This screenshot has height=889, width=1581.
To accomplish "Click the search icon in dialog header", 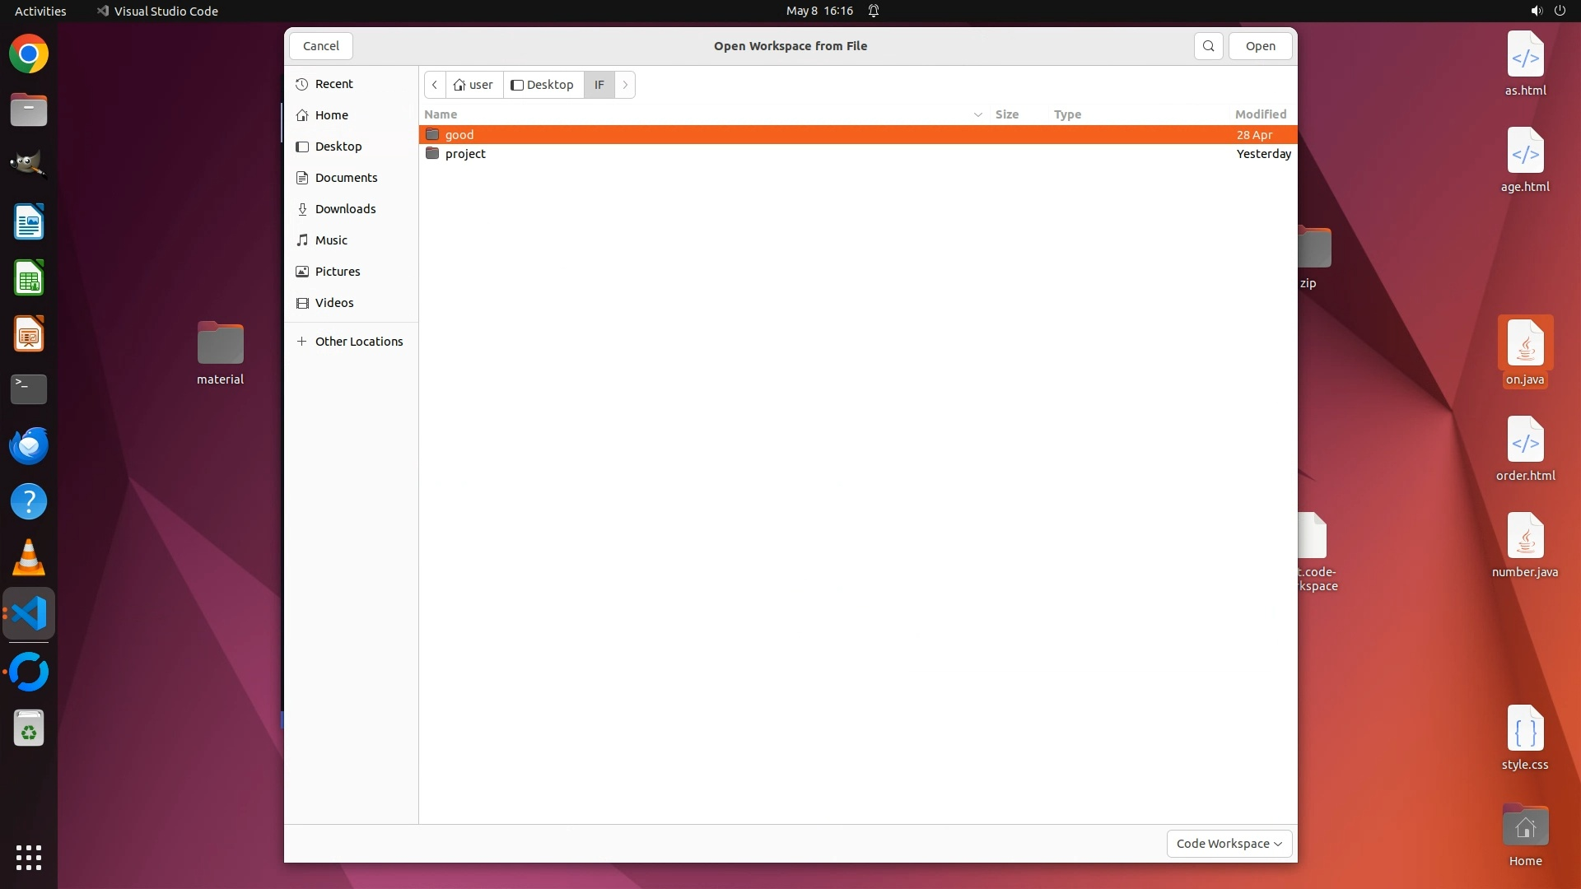I will pos(1208,46).
